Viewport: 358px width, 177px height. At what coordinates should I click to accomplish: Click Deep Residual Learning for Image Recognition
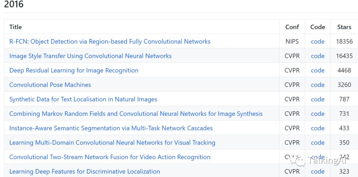(74, 70)
